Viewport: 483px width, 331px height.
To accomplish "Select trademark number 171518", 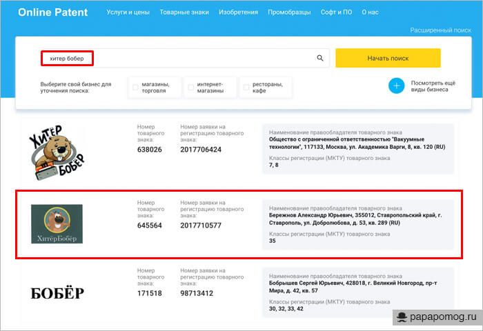I will [x=150, y=293].
